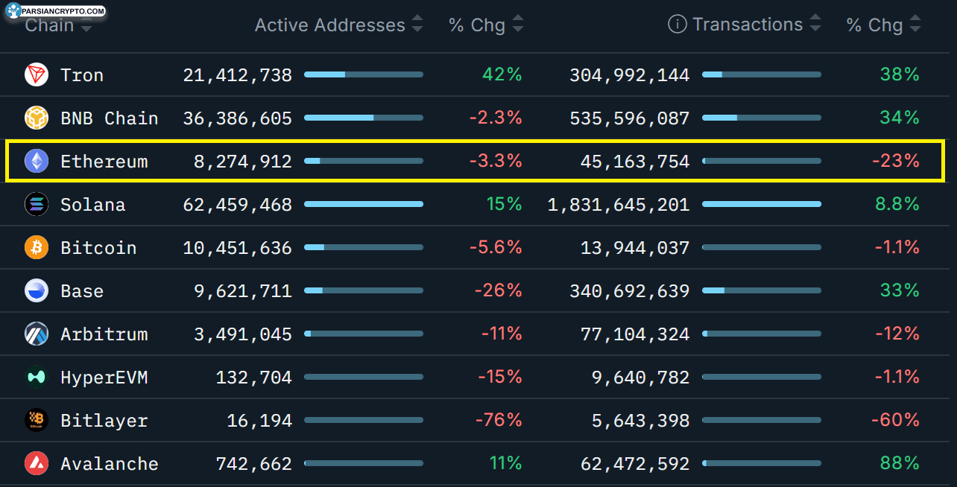This screenshot has width=957, height=487.
Task: Click the HyperEVM logo icon
Action: point(37,378)
